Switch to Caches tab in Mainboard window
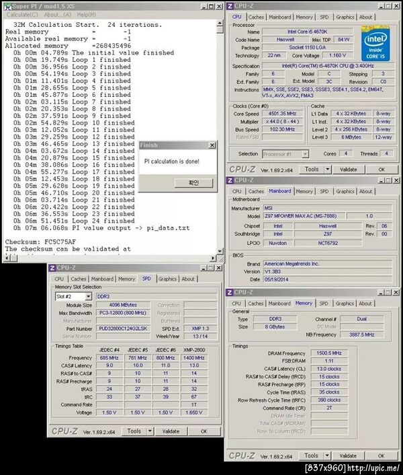 [256, 192]
